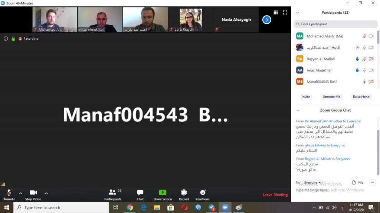Enter full screen mode icon

285,12
